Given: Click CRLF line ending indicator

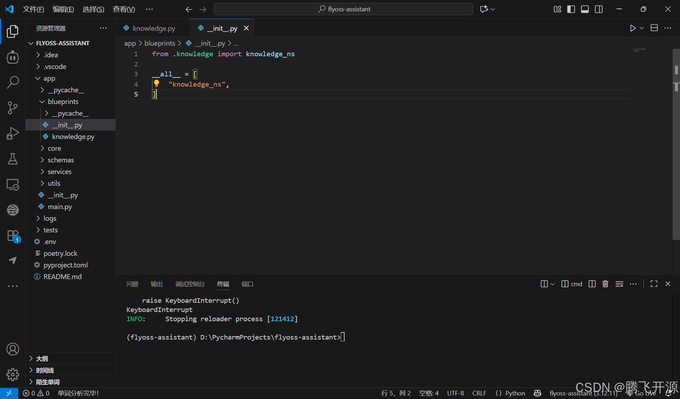Looking at the screenshot, I should click(479, 393).
